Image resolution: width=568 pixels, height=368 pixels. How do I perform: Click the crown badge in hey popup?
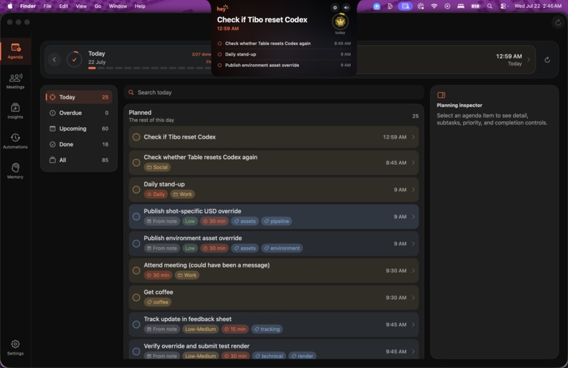[x=340, y=22]
